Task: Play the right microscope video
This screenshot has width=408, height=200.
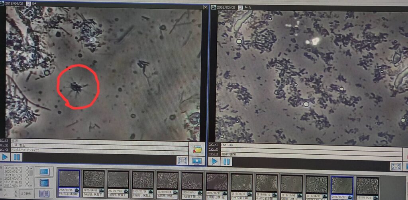Action: pyautogui.click(x=214, y=161)
